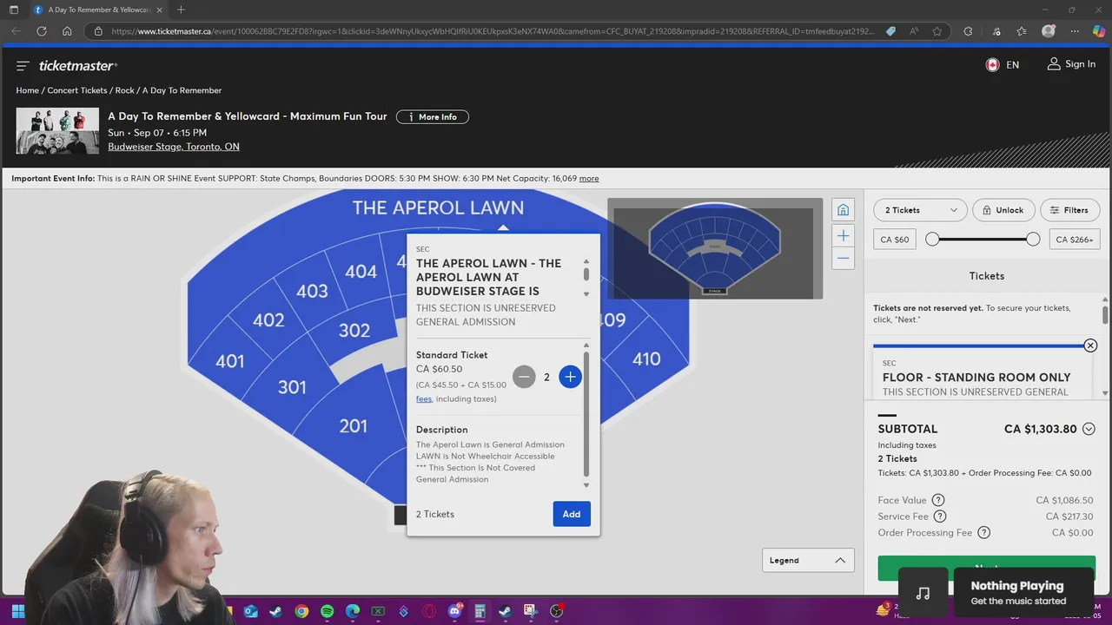
Task: Click the venue minimap thumbnail
Action: tap(715, 249)
